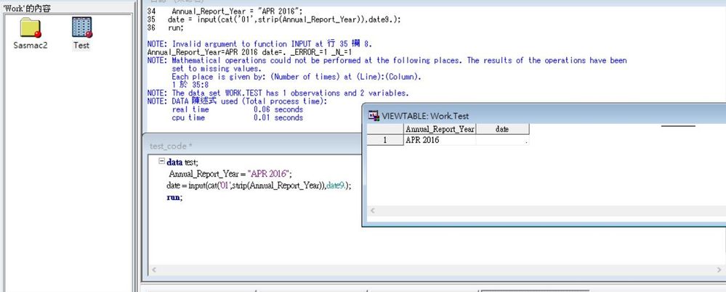
Task: Select the date column header in VIEWTABLE
Action: tap(502, 130)
